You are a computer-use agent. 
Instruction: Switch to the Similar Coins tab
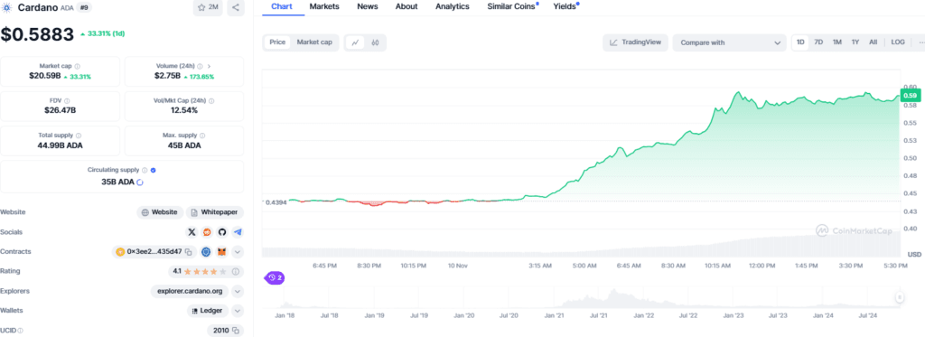pyautogui.click(x=511, y=6)
